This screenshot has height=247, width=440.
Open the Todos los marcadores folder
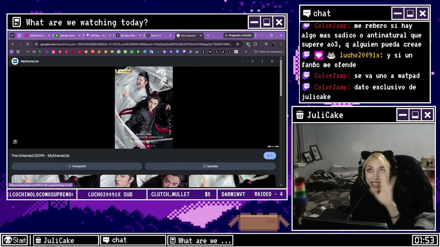click(x=268, y=52)
